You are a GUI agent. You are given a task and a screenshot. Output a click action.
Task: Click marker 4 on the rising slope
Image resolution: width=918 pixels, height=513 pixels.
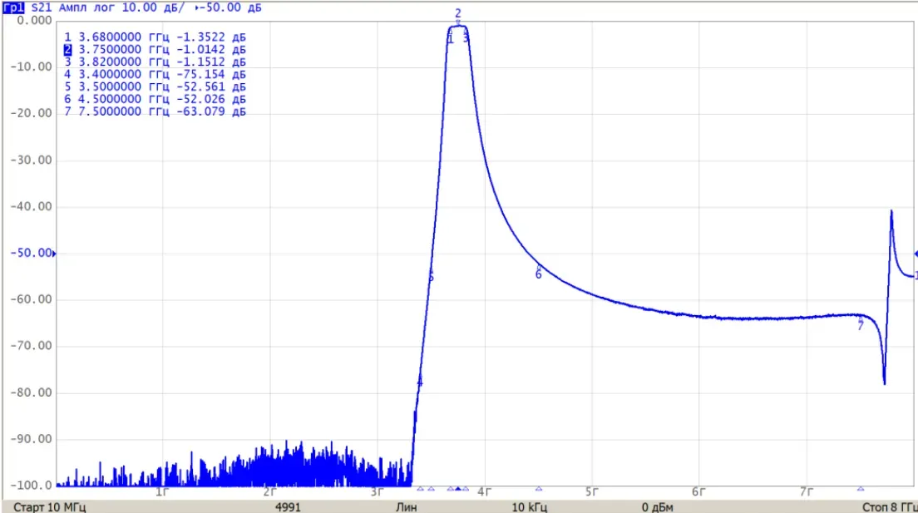[419, 382]
